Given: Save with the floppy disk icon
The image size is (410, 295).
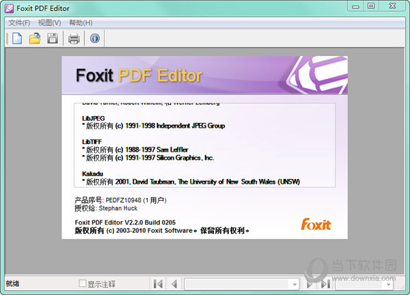Looking at the screenshot, I should pos(53,38).
